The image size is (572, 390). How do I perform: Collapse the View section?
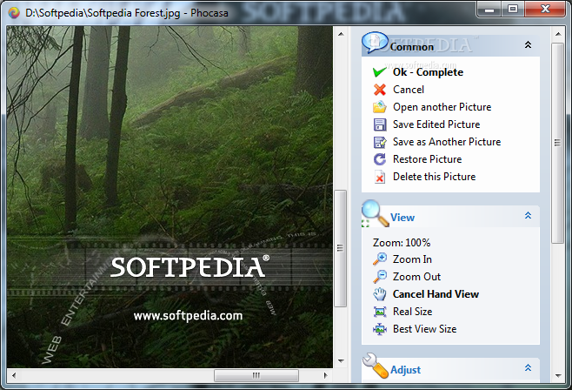point(528,215)
